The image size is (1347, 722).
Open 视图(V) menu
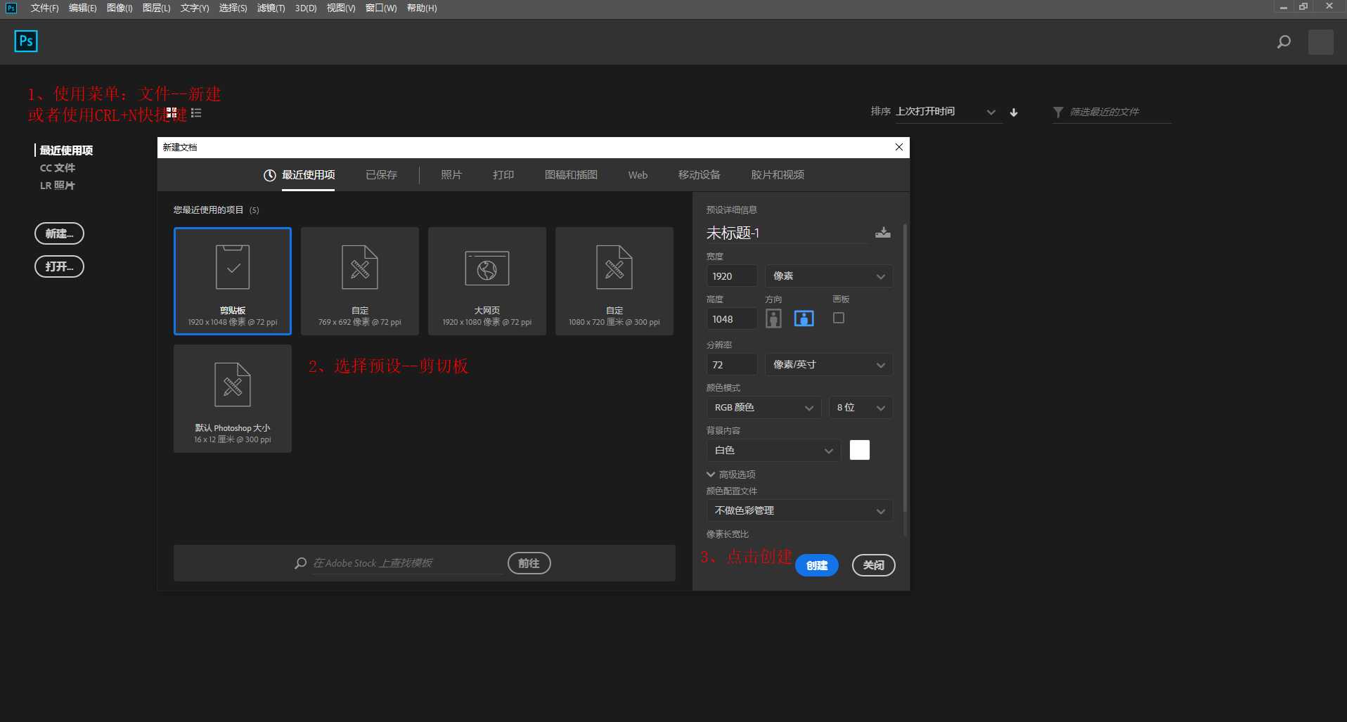click(x=341, y=8)
